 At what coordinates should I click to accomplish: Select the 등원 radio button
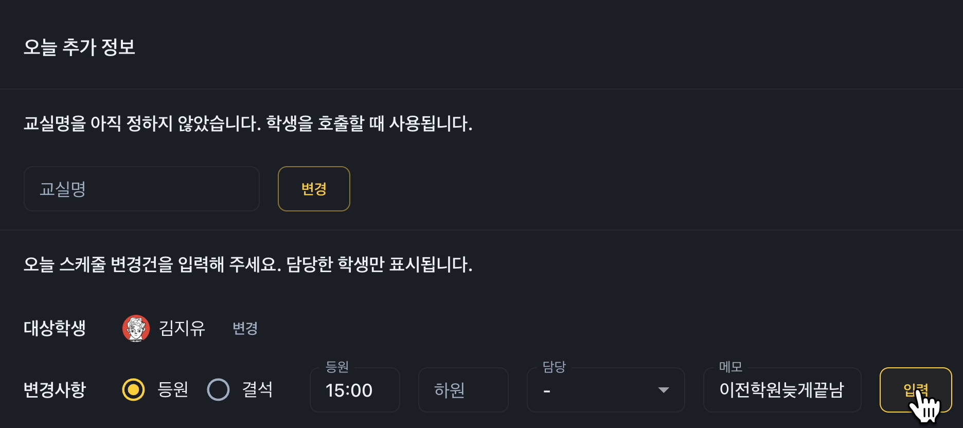[x=133, y=389]
